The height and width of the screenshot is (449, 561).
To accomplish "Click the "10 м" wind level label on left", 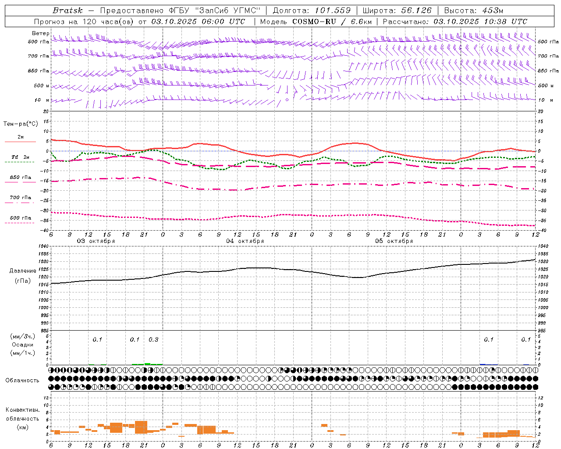I will pyautogui.click(x=42, y=100).
